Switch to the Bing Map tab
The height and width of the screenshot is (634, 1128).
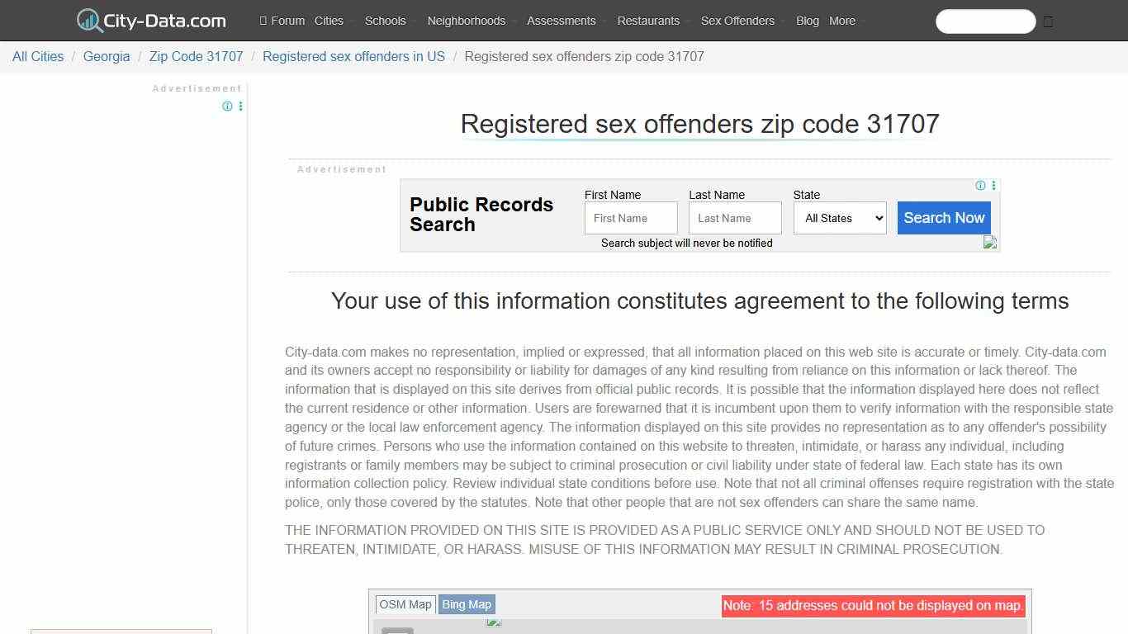point(466,604)
